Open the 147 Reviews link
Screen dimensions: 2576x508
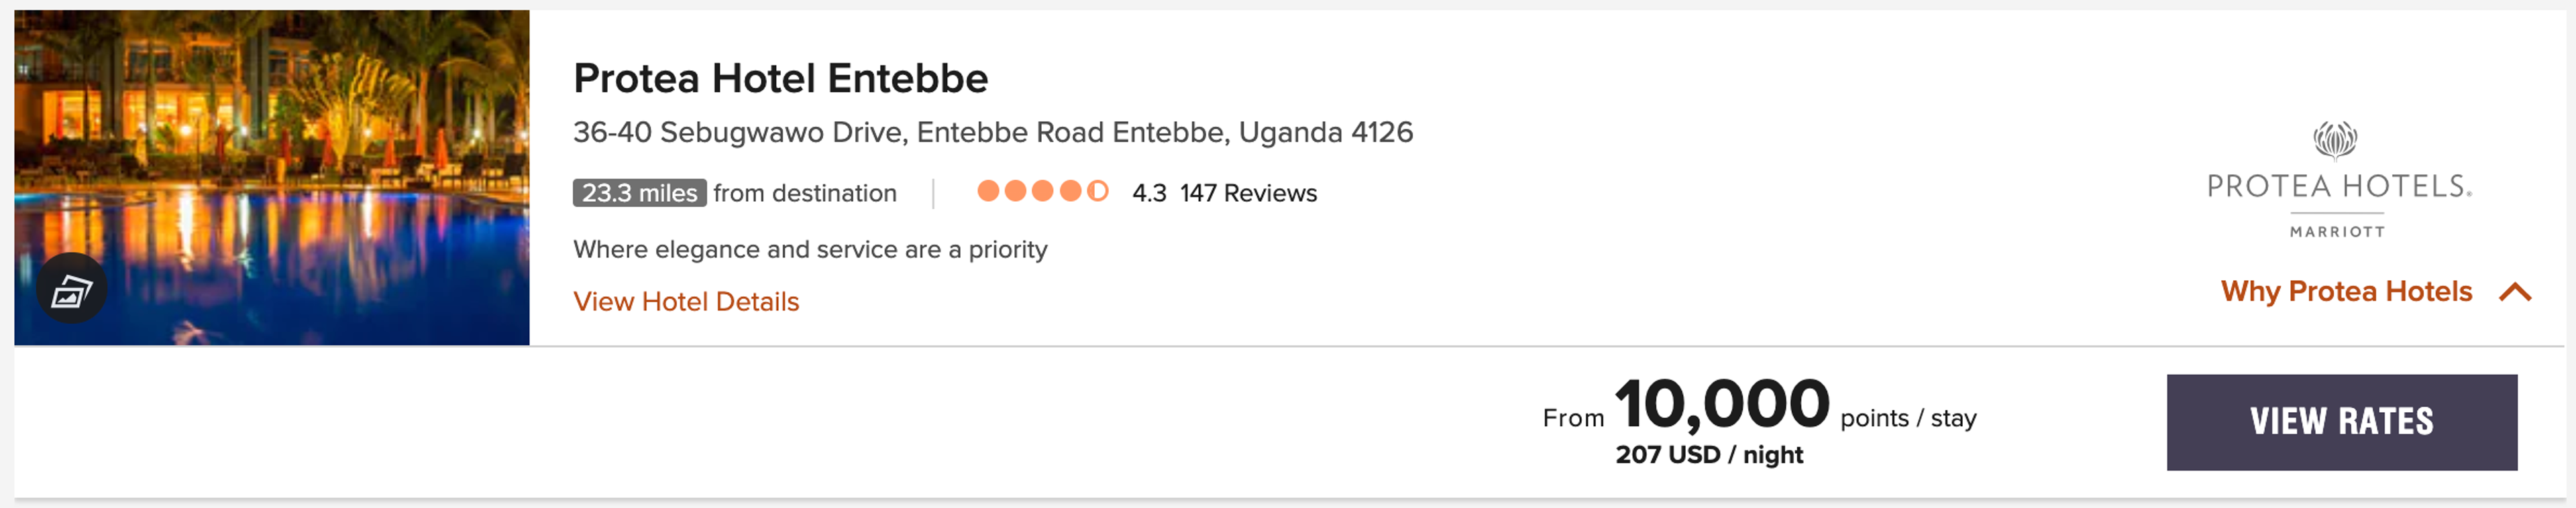tap(1248, 193)
